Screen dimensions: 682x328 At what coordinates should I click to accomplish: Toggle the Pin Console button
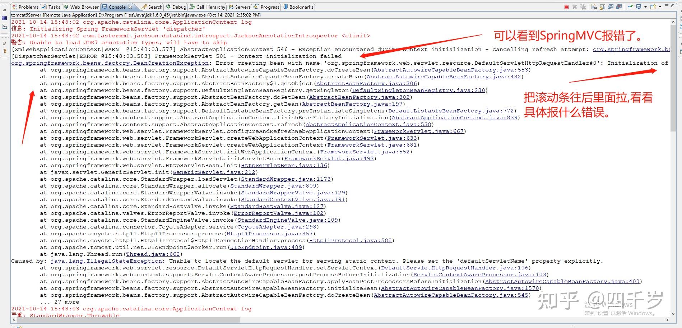coord(630,7)
